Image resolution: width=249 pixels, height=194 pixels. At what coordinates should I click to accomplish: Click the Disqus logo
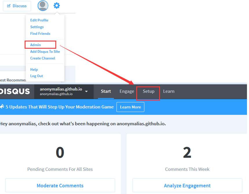[15, 92]
